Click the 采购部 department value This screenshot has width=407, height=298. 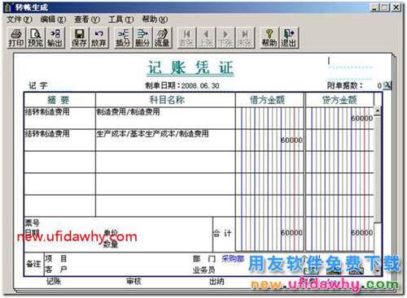[233, 259]
